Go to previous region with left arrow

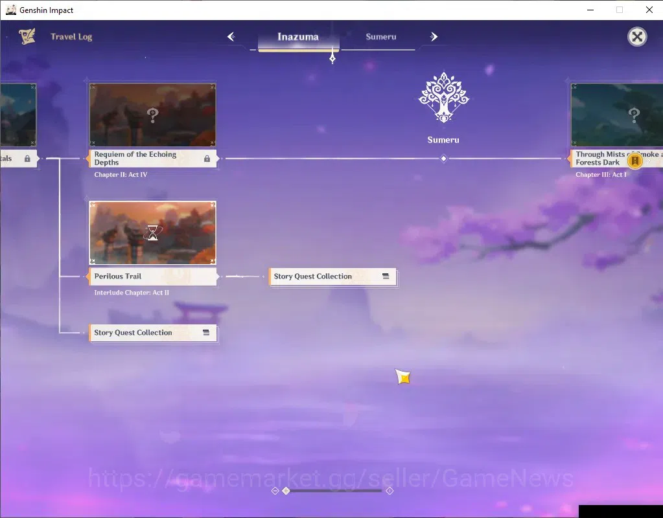(x=231, y=37)
